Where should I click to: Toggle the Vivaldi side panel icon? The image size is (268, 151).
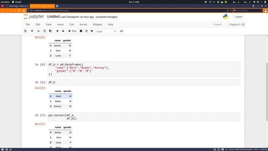click(x=3, y=149)
